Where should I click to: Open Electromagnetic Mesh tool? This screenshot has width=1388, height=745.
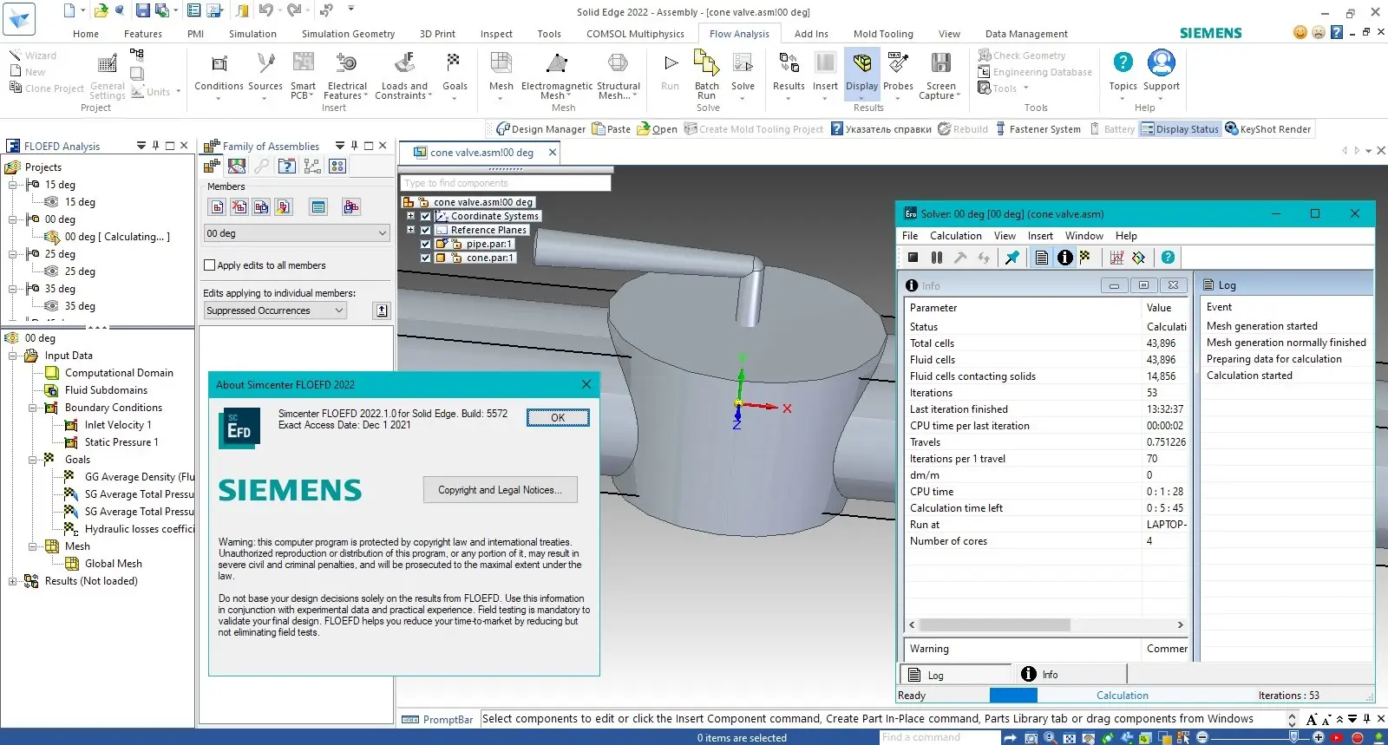557,75
